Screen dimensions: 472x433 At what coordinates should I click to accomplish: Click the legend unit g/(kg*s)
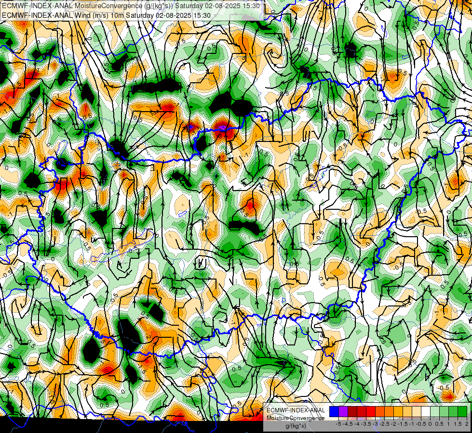[296, 426]
